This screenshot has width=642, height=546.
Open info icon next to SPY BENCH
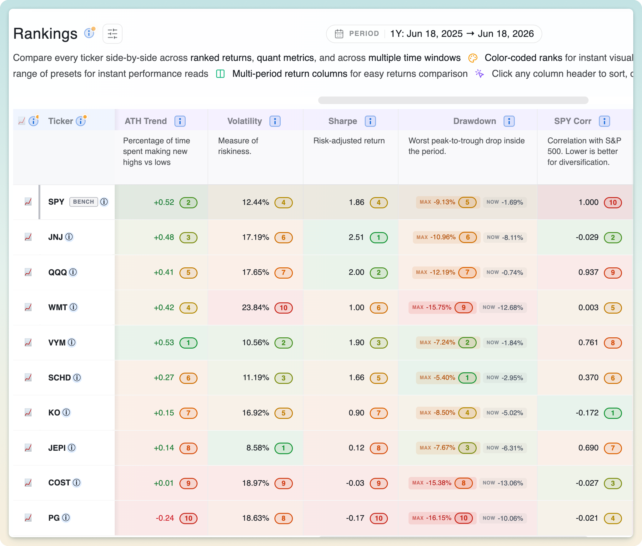click(x=104, y=202)
